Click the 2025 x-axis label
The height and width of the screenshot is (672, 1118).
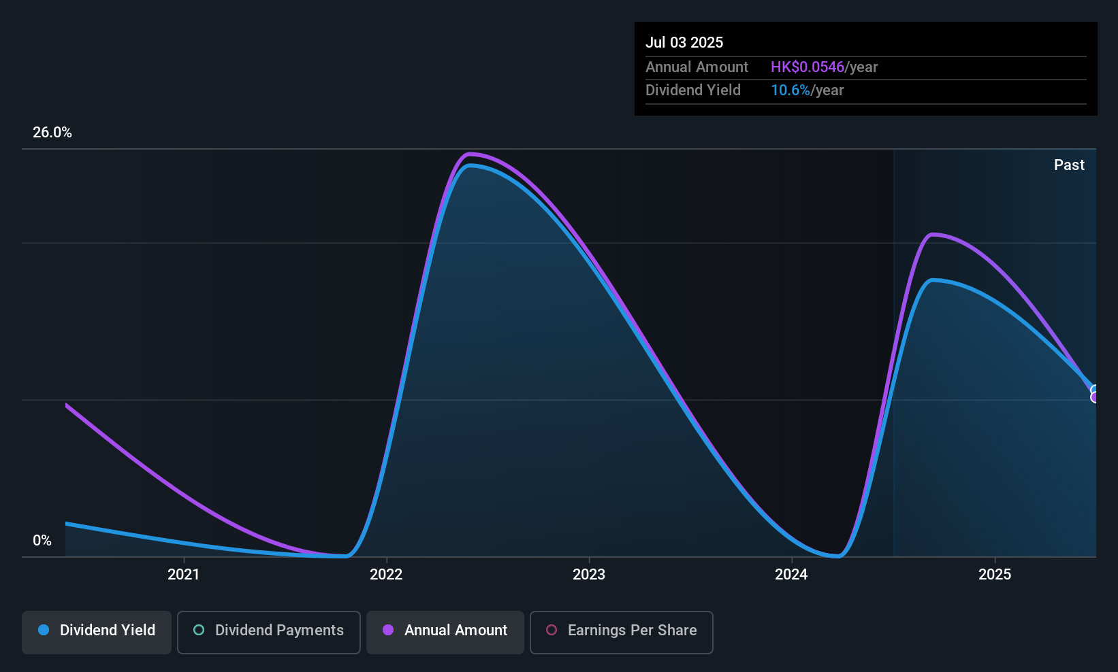[x=995, y=575]
